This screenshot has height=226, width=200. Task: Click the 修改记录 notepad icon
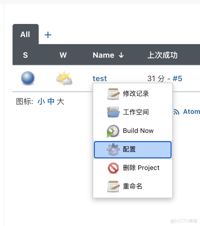tap(113, 94)
